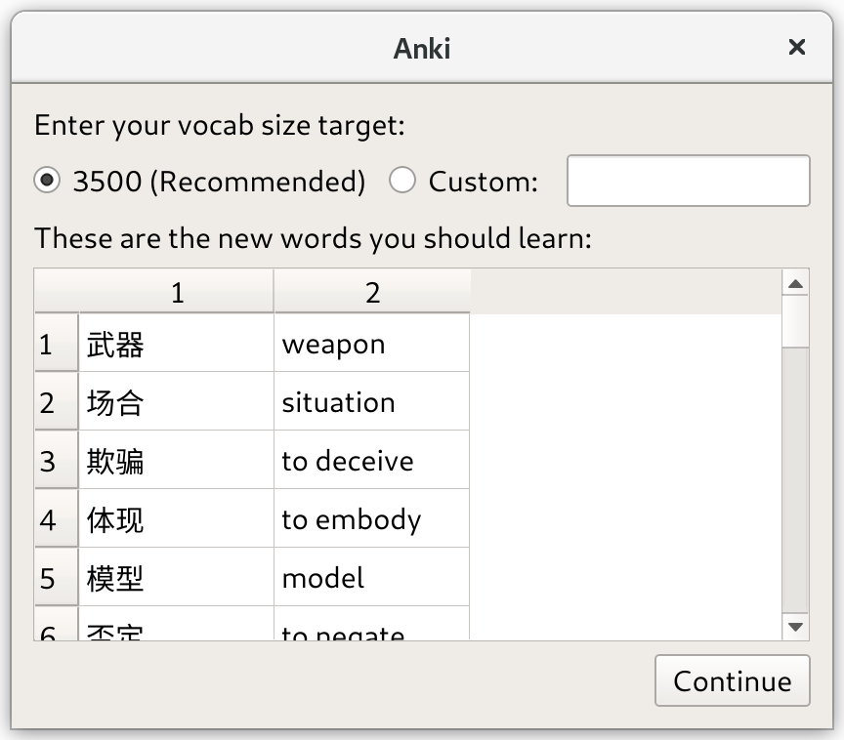Click column header 2

coord(372,292)
